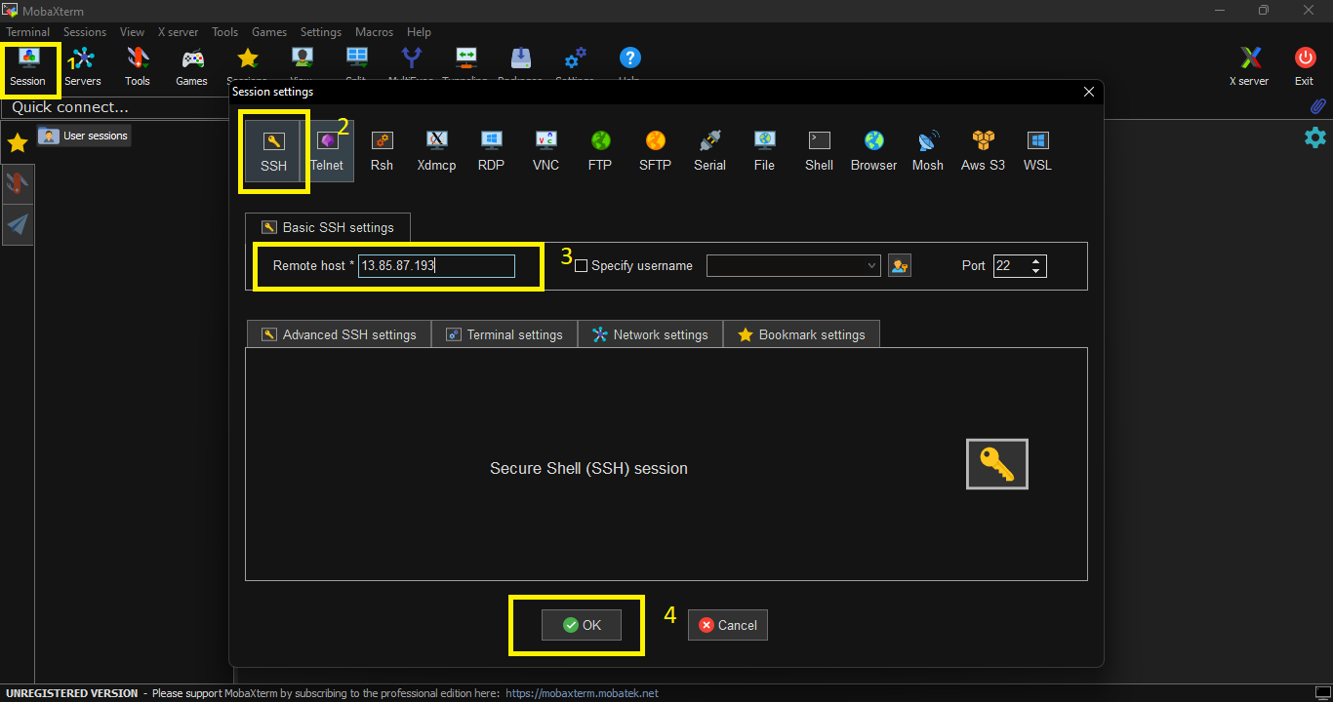1333x702 pixels.
Task: Open the Help menu
Action: tap(419, 32)
